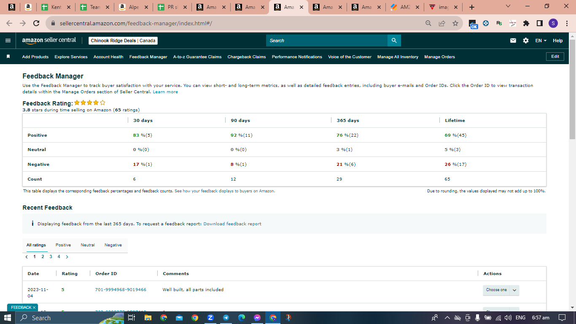Reload the page

pyautogui.click(x=36, y=23)
